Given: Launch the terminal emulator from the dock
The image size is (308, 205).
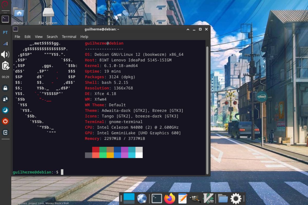Looking at the screenshot, I should coord(157,199).
